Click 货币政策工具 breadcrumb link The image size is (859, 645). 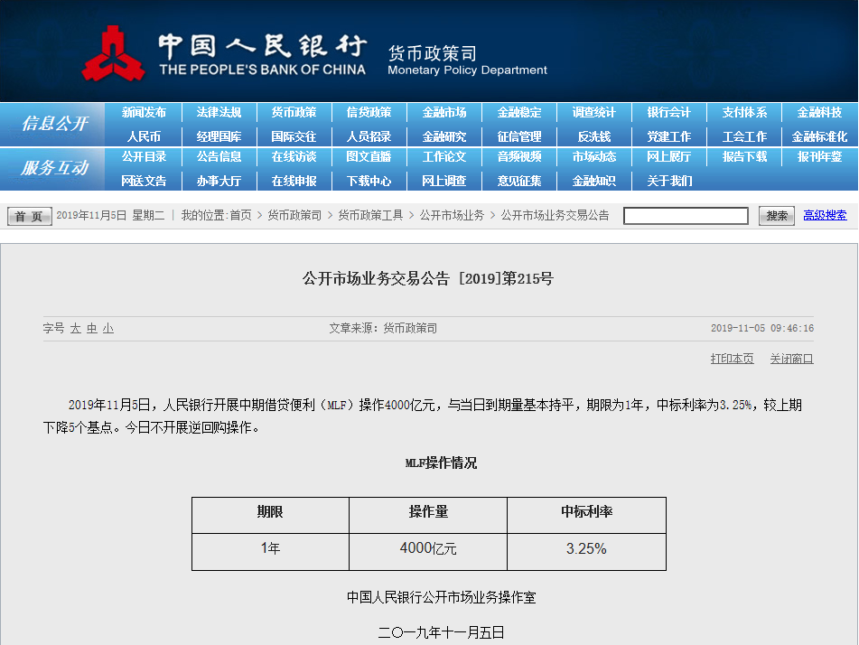(x=370, y=215)
